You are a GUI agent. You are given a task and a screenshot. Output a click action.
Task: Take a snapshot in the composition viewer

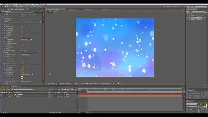point(68,84)
